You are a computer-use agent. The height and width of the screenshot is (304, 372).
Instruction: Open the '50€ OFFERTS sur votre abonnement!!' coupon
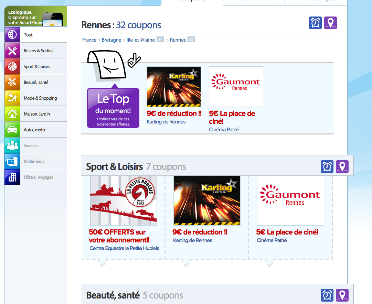point(119,236)
